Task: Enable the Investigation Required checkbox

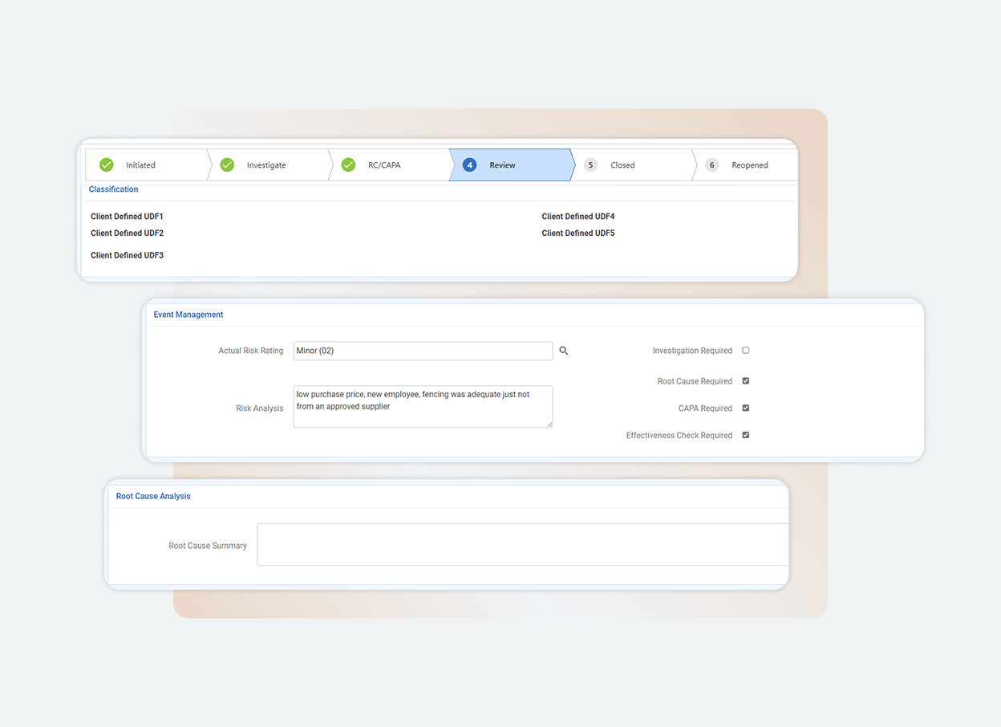Action: [x=745, y=350]
